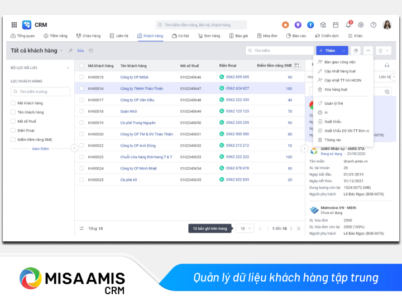Check the row KH00020 checkbox
The width and height of the screenshot is (402, 301).
(82, 134)
